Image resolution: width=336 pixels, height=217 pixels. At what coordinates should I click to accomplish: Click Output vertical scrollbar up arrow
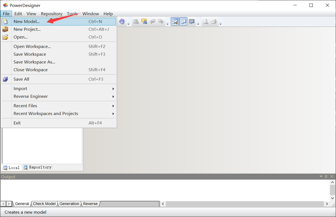(x=333, y=182)
